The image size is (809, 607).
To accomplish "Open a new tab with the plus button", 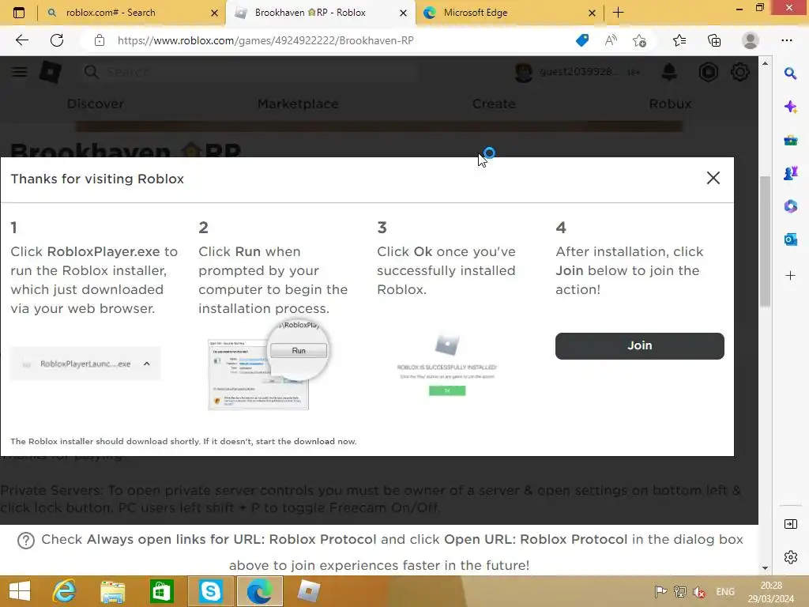I will tap(618, 13).
